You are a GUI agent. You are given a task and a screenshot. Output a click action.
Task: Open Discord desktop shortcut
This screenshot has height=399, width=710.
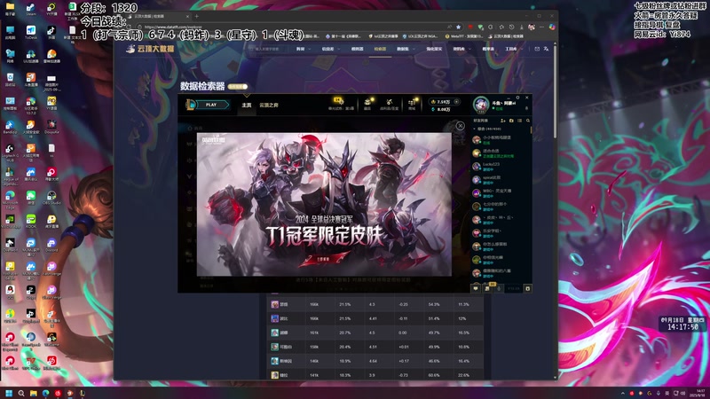pos(51,245)
